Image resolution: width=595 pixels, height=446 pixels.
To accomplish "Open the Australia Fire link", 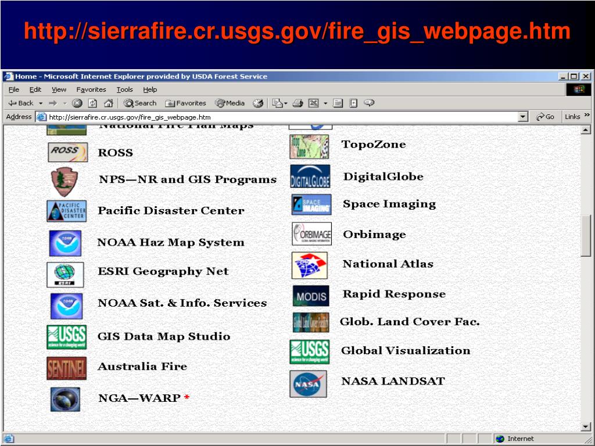I will tap(142, 366).
